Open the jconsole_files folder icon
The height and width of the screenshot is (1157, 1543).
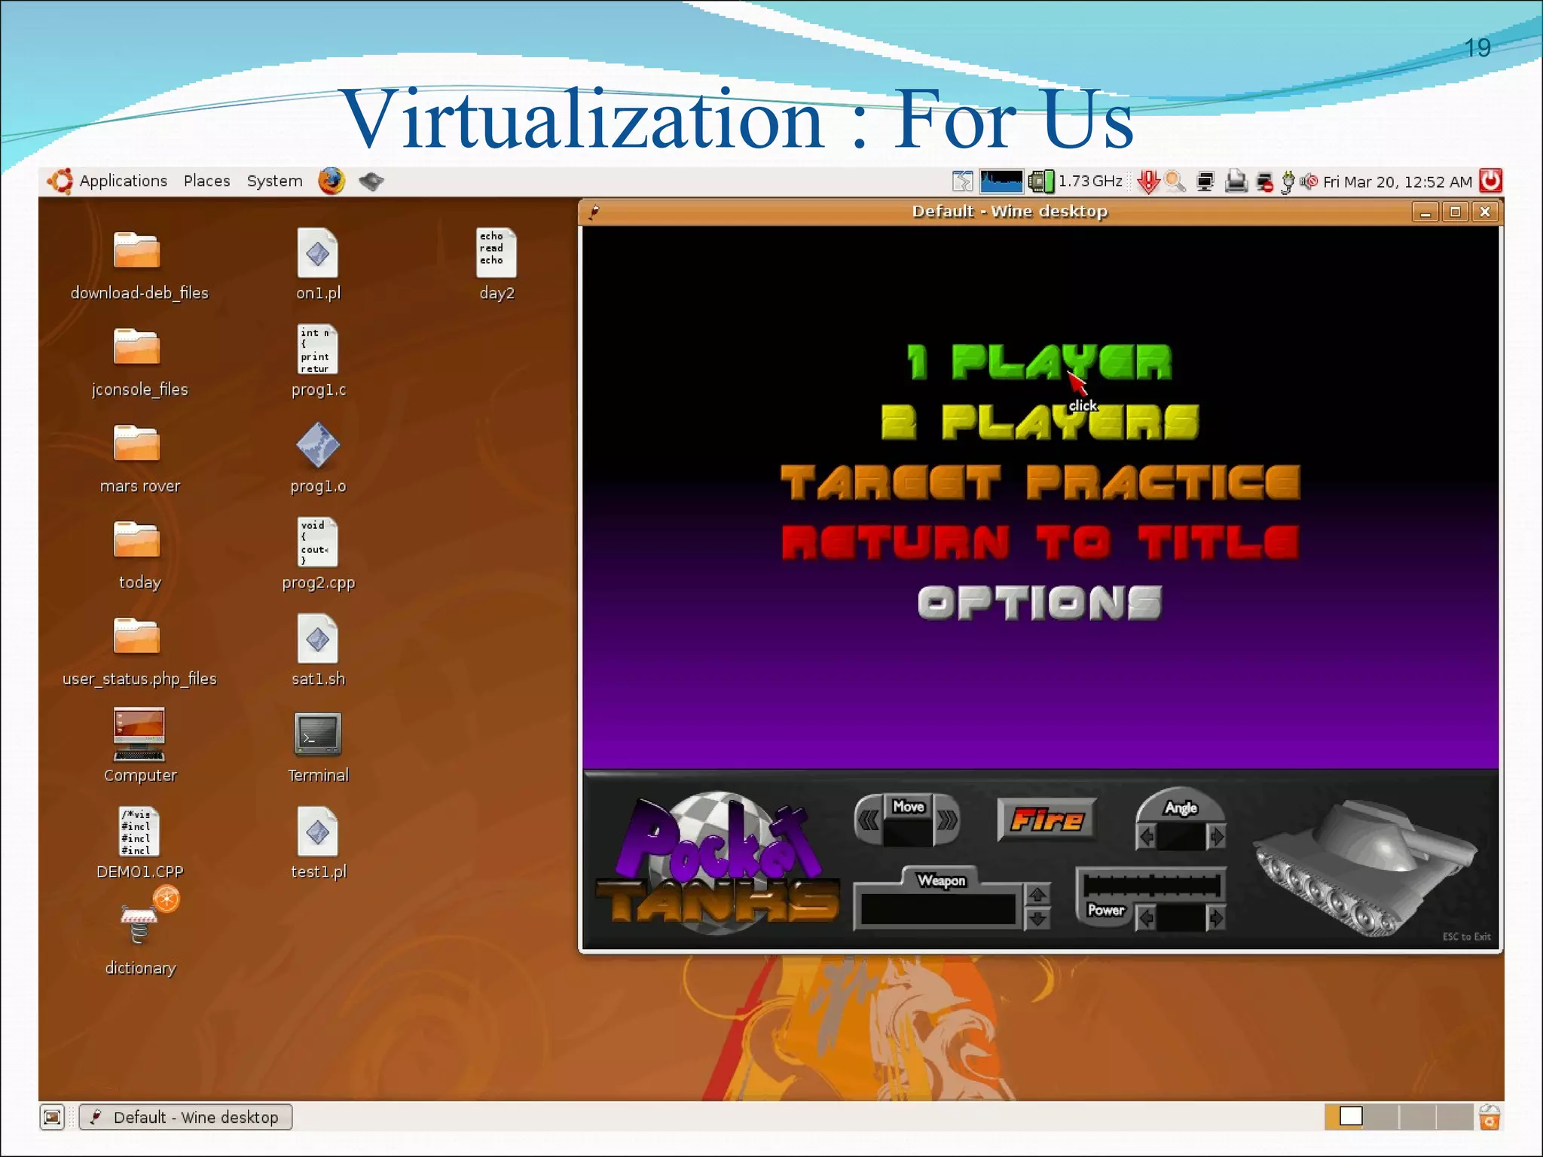136,346
